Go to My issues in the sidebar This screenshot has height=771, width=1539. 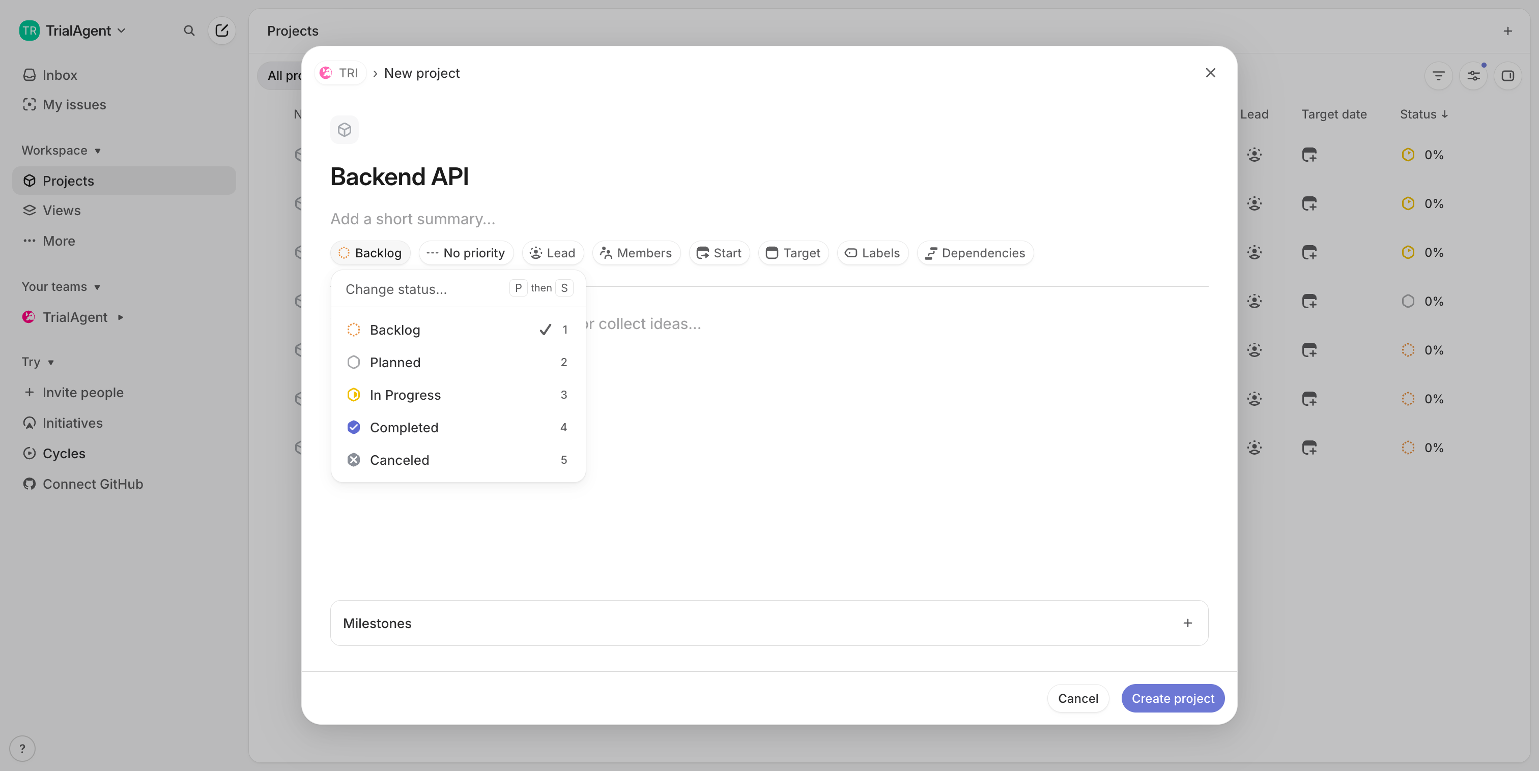coord(74,104)
